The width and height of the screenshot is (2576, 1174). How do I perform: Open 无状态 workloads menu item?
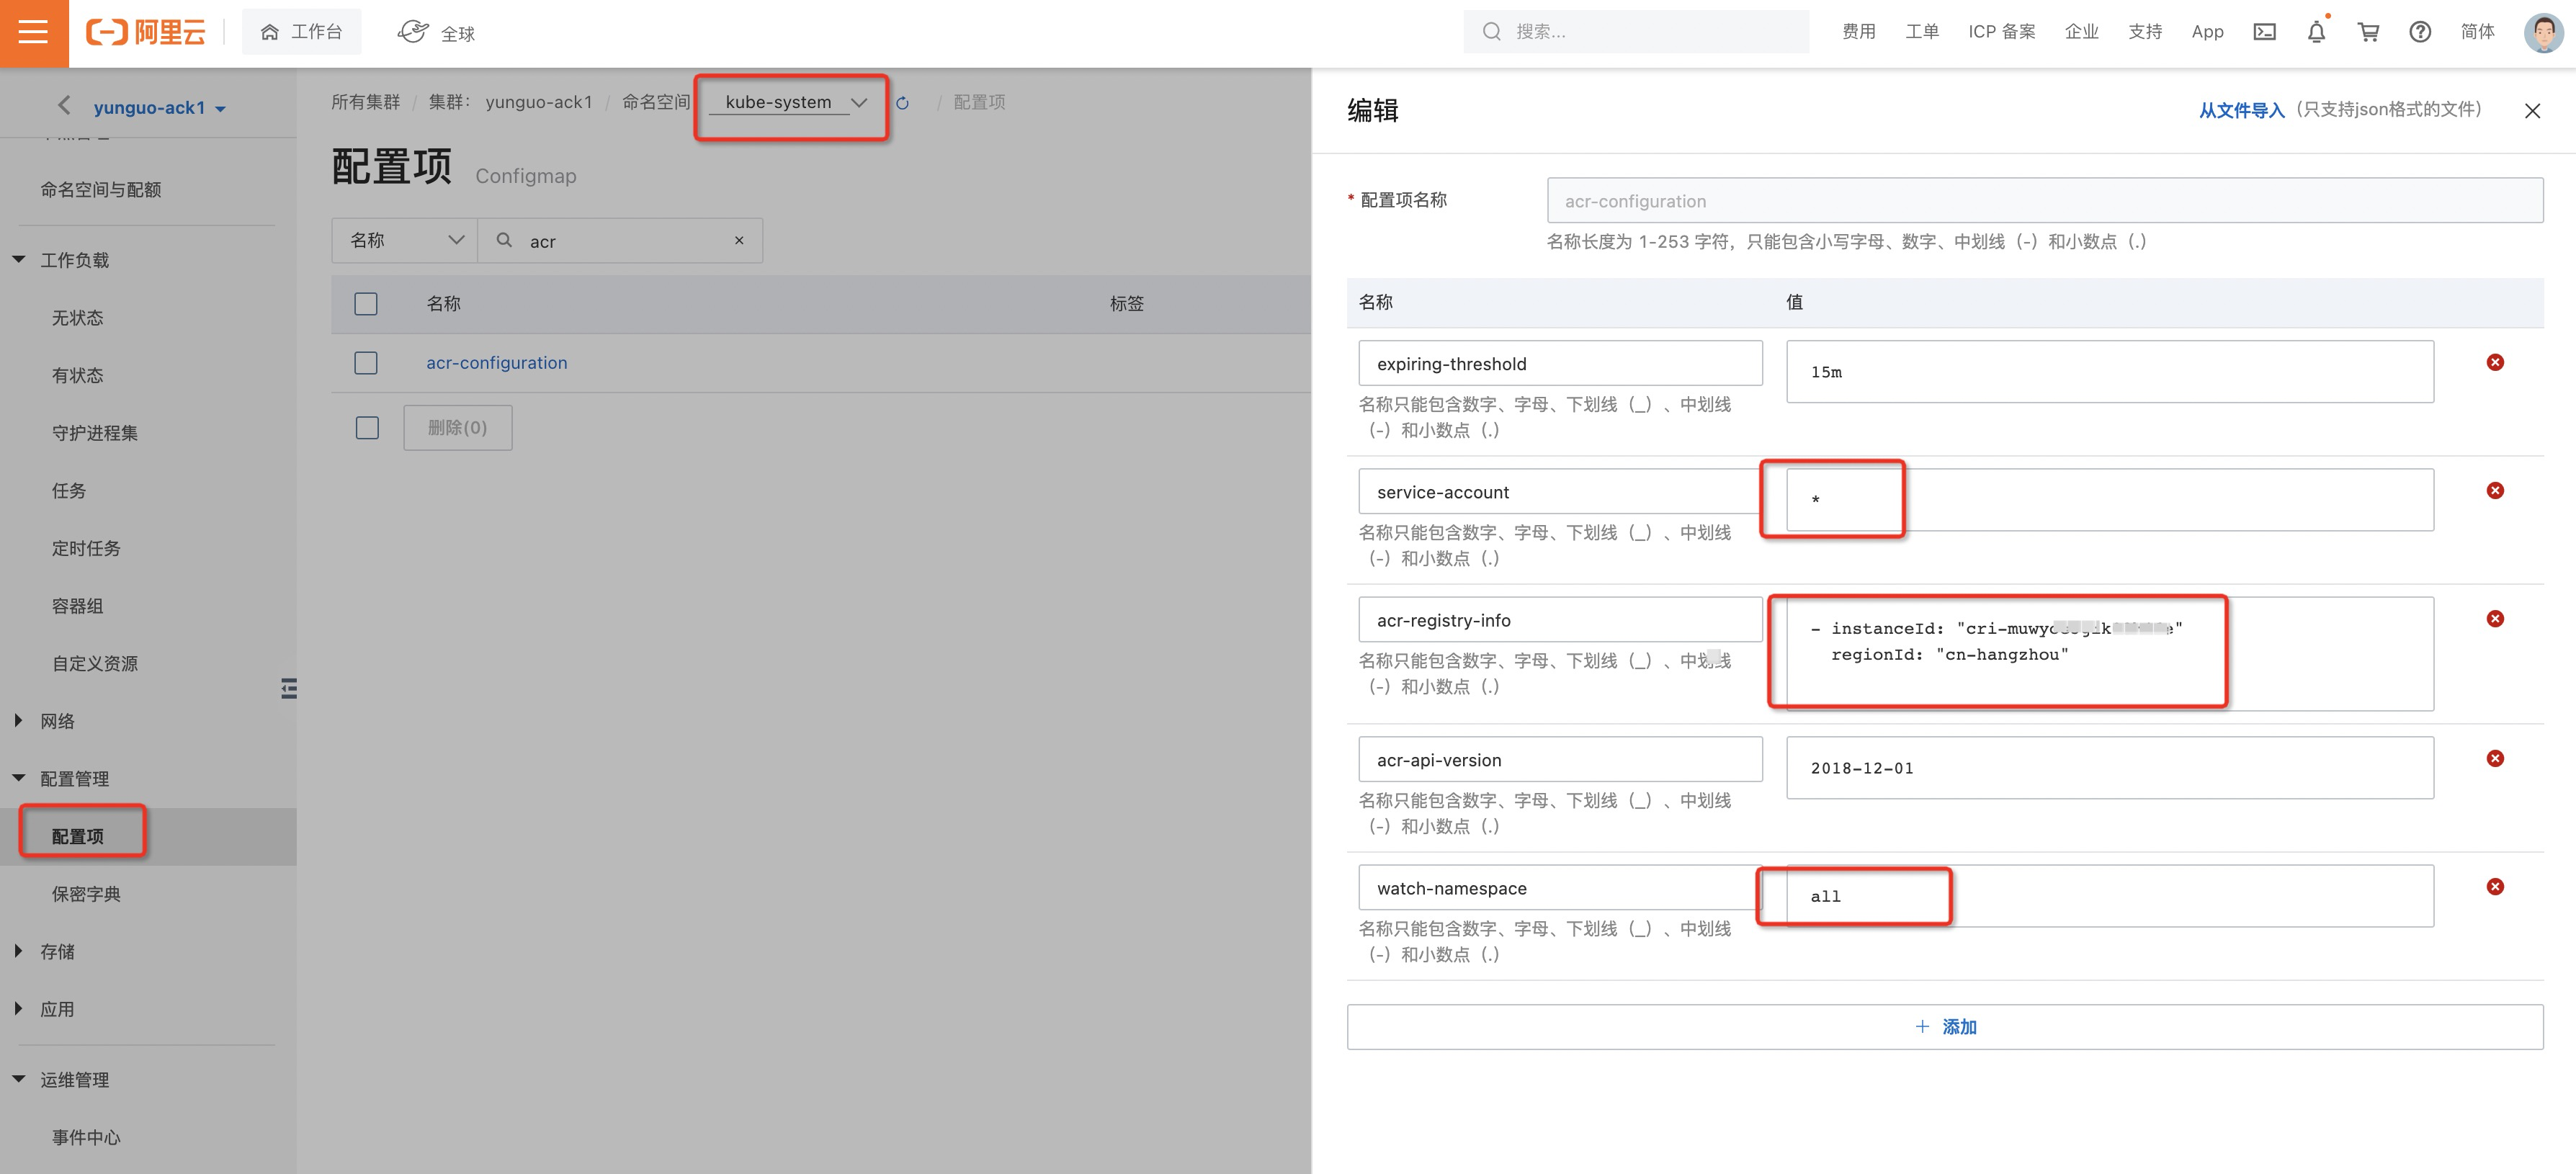77,317
